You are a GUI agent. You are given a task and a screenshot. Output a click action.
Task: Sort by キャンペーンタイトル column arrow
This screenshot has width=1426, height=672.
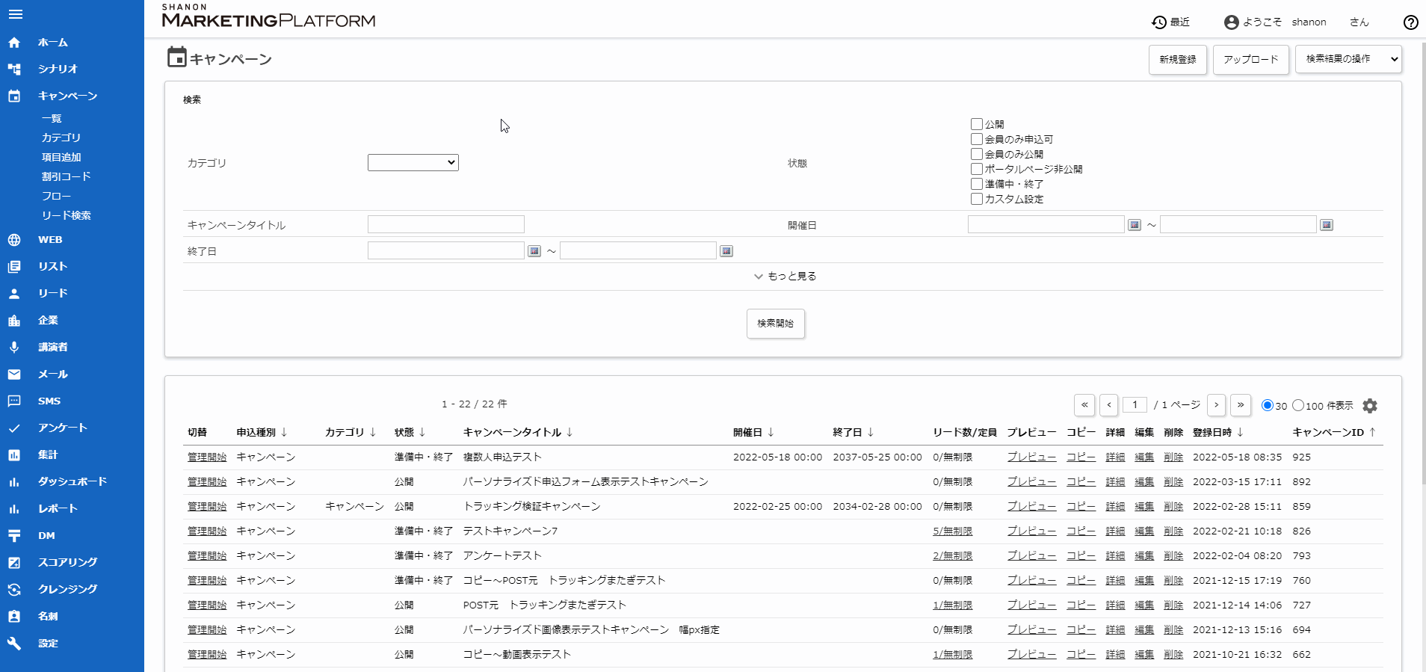point(570,432)
